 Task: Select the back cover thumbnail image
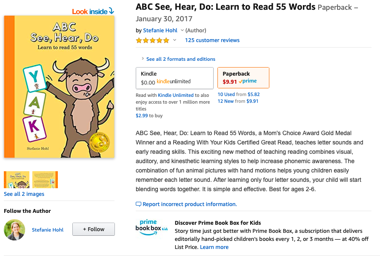[x=45, y=180]
